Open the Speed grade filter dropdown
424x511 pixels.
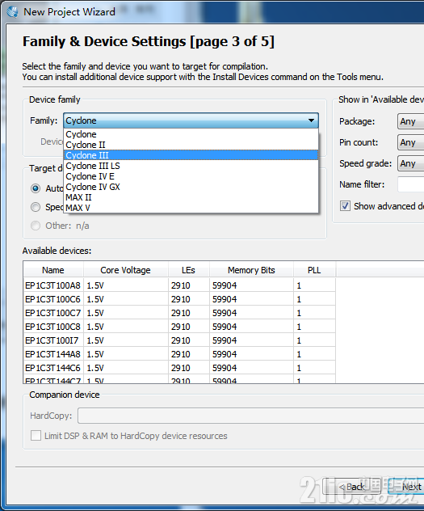coord(410,163)
